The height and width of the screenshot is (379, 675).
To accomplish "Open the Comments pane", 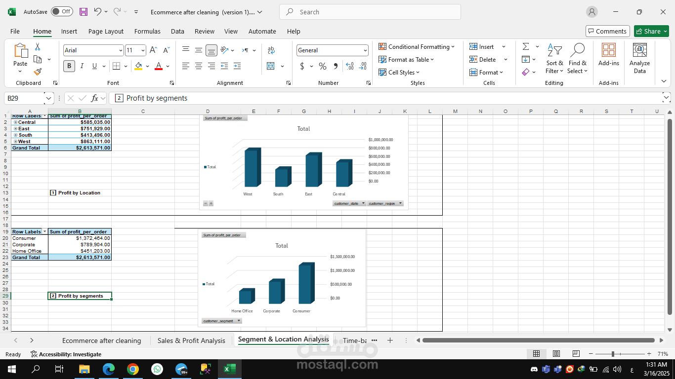I will coord(608,31).
